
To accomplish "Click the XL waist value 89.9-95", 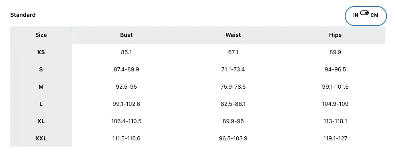I will 233,121.
